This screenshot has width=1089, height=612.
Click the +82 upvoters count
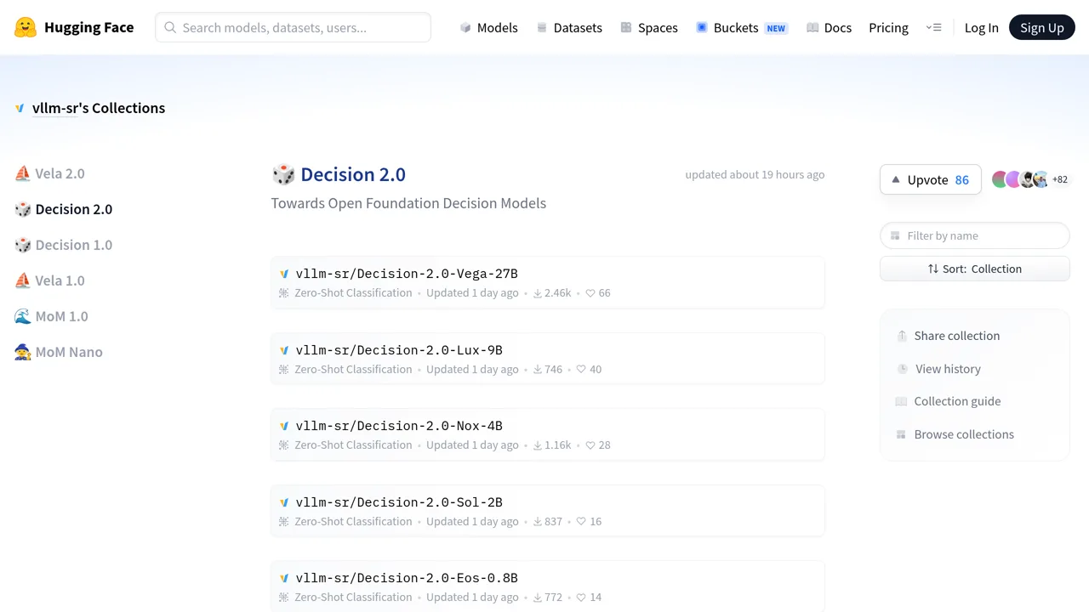coord(1060,179)
